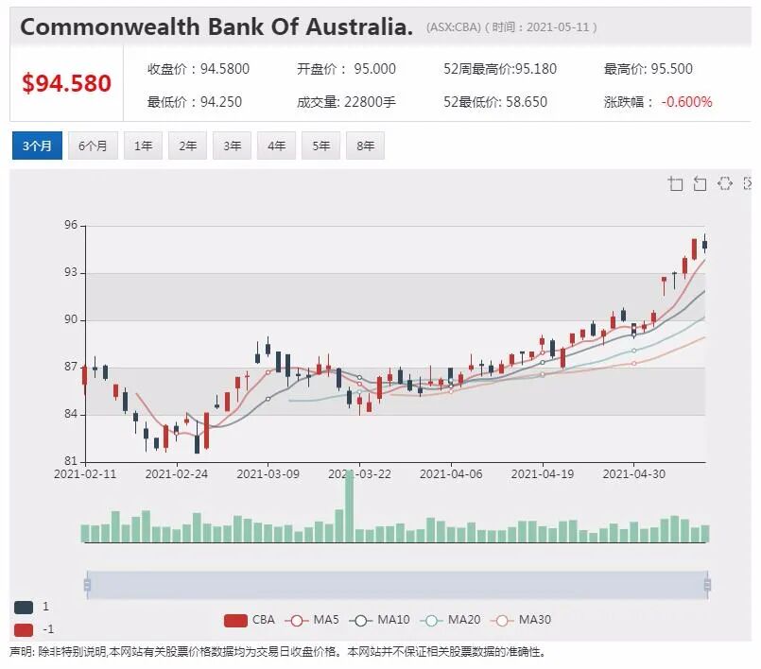Click the 声明 disclaimer text
The width and height of the screenshot is (761, 669).
click(278, 652)
